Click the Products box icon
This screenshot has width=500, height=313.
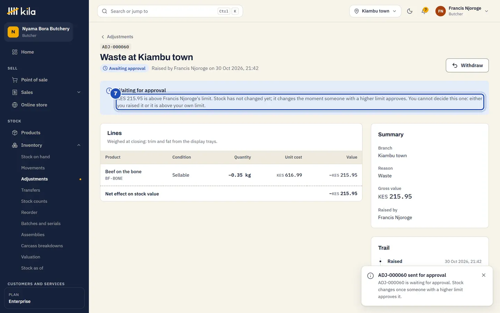(15, 133)
